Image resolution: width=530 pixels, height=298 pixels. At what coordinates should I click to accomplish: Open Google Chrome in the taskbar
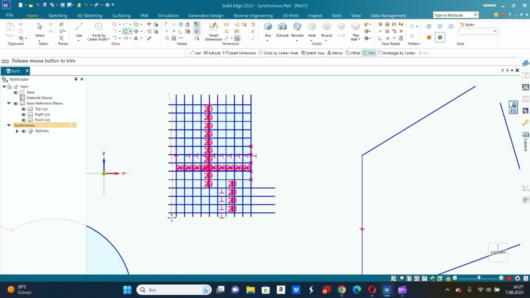(x=341, y=290)
